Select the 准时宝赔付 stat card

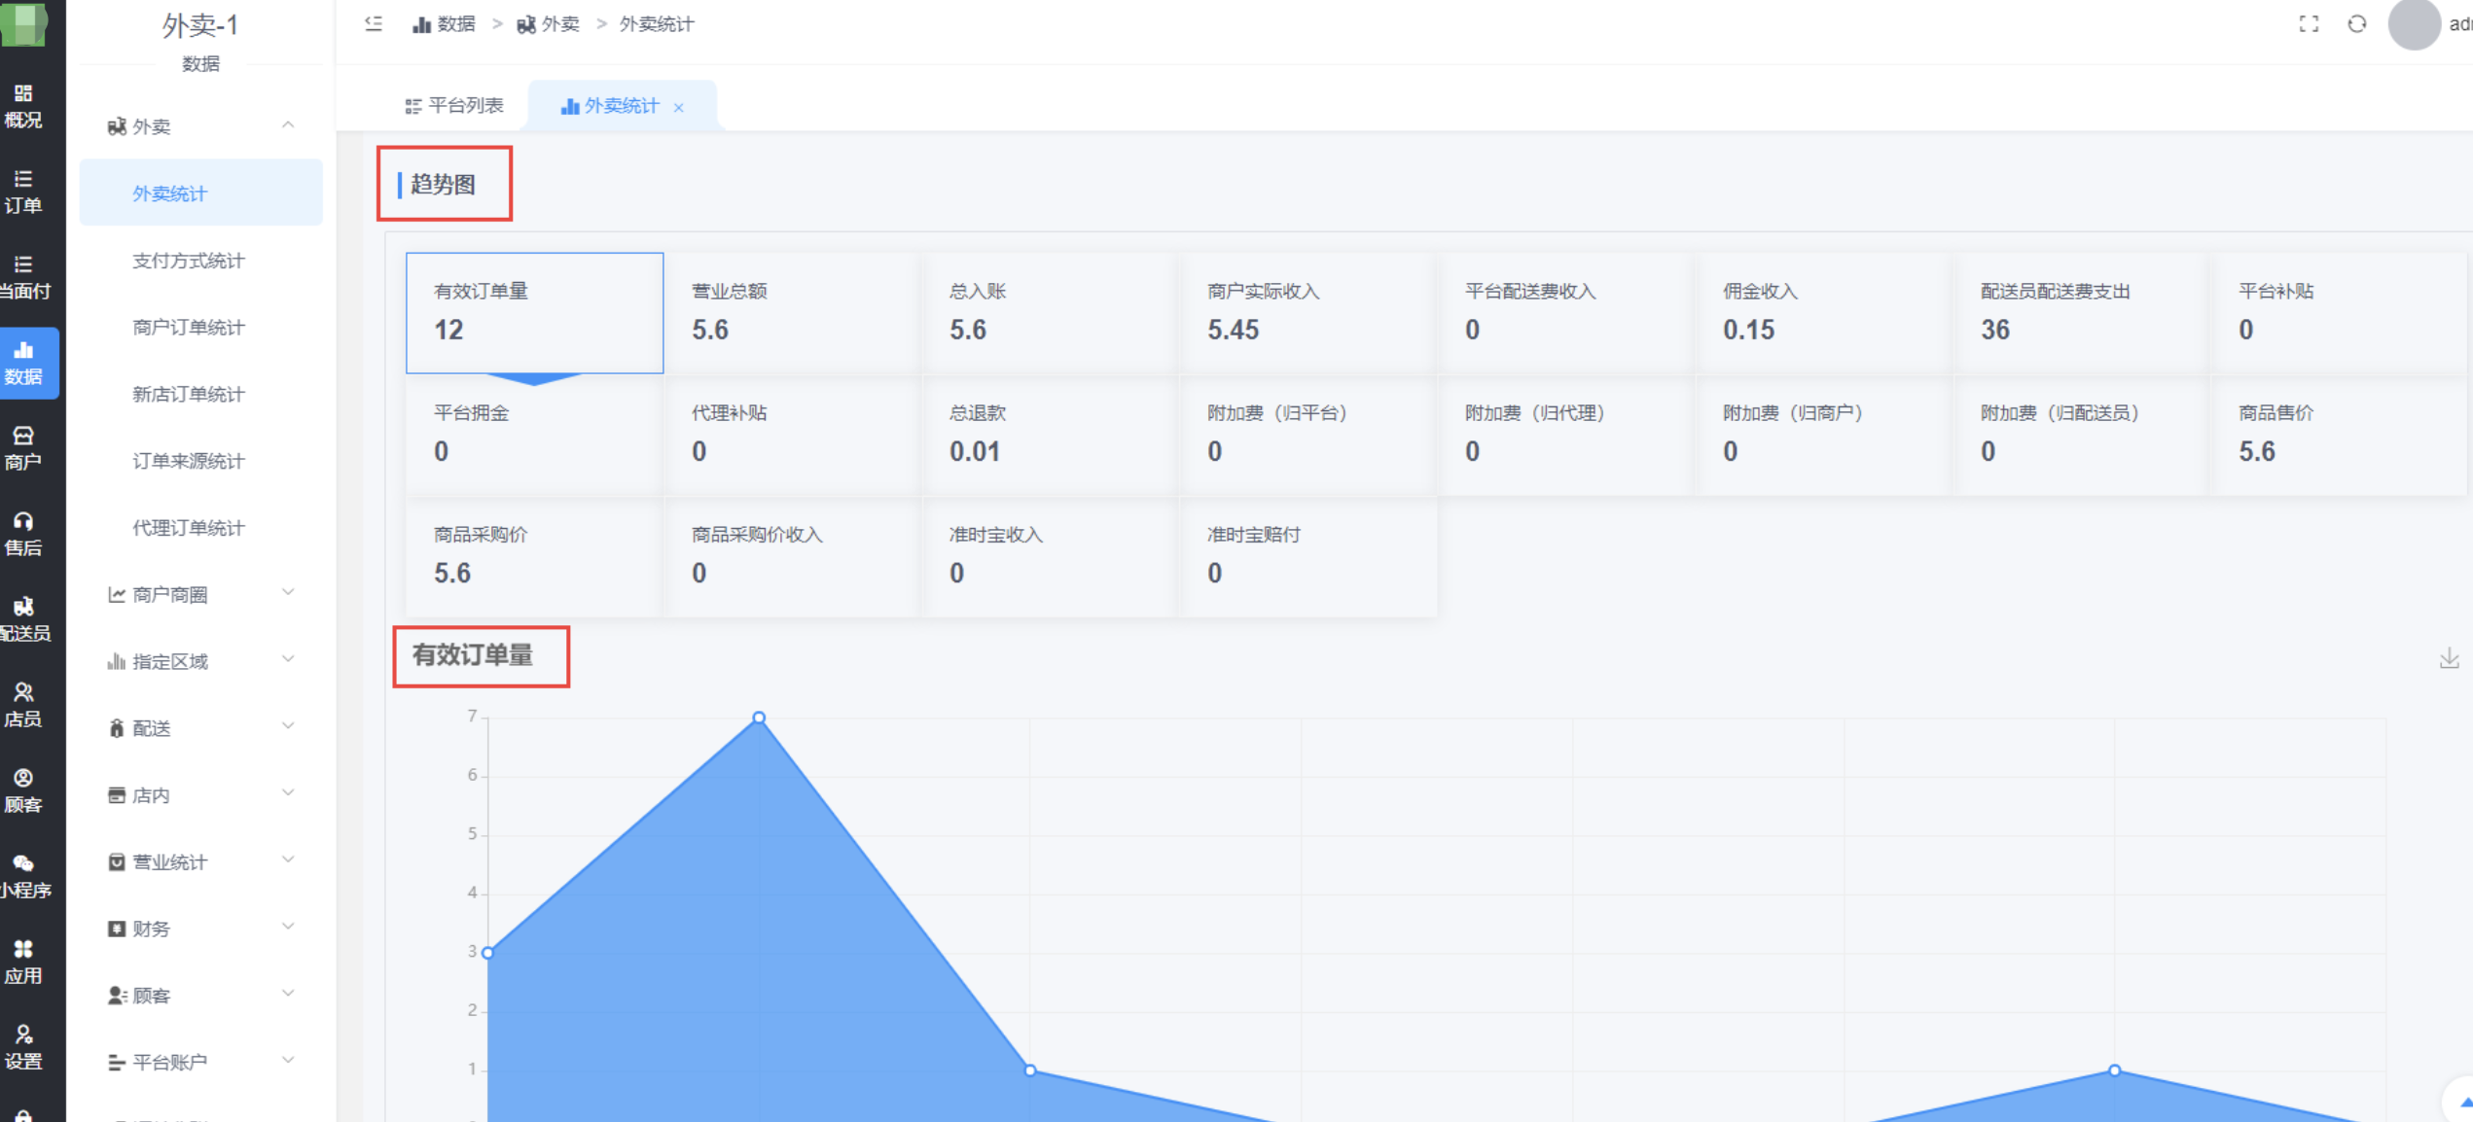point(1308,556)
